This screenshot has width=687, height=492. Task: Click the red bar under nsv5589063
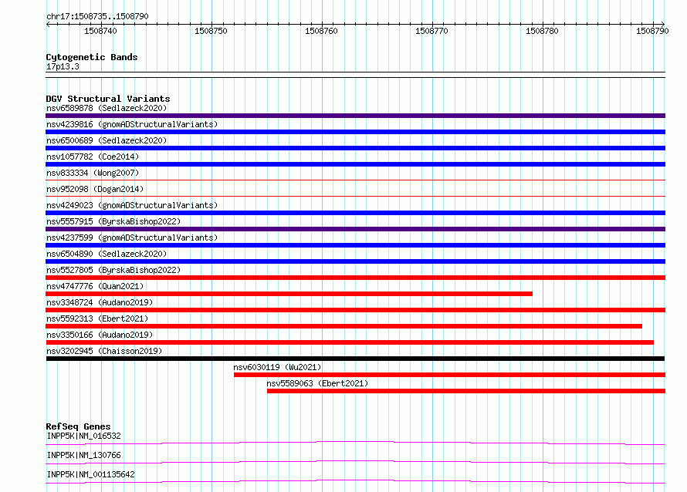click(x=466, y=391)
